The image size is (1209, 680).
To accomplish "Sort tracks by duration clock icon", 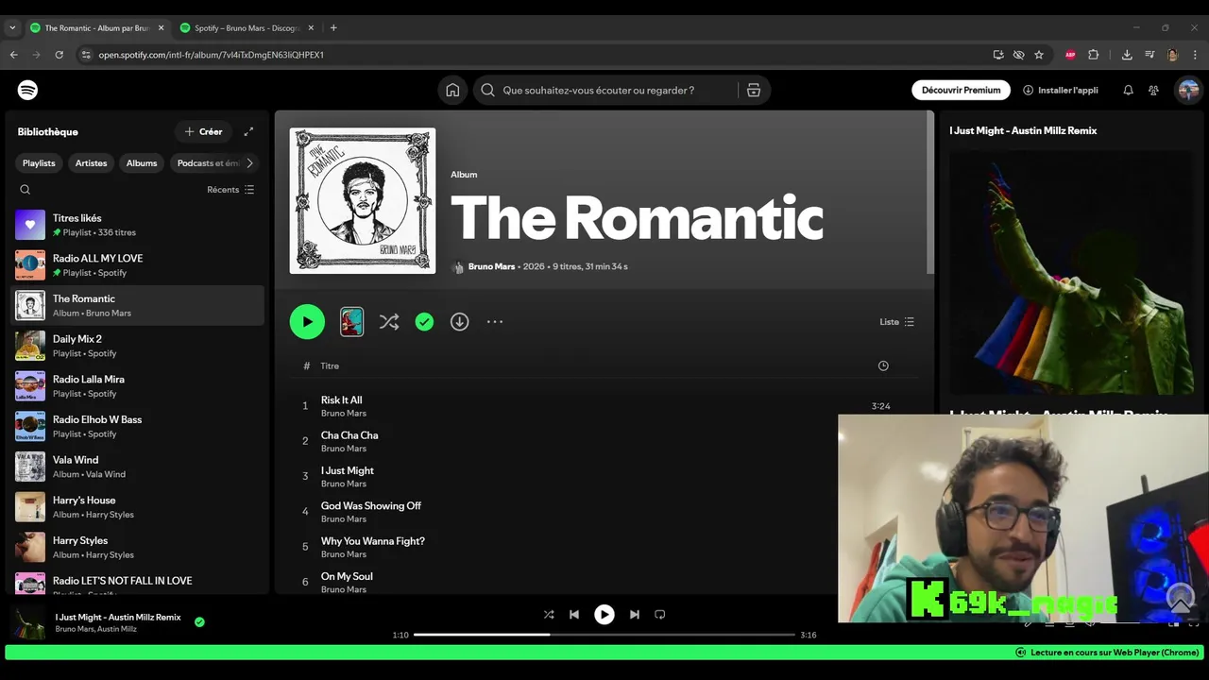I will click(883, 365).
